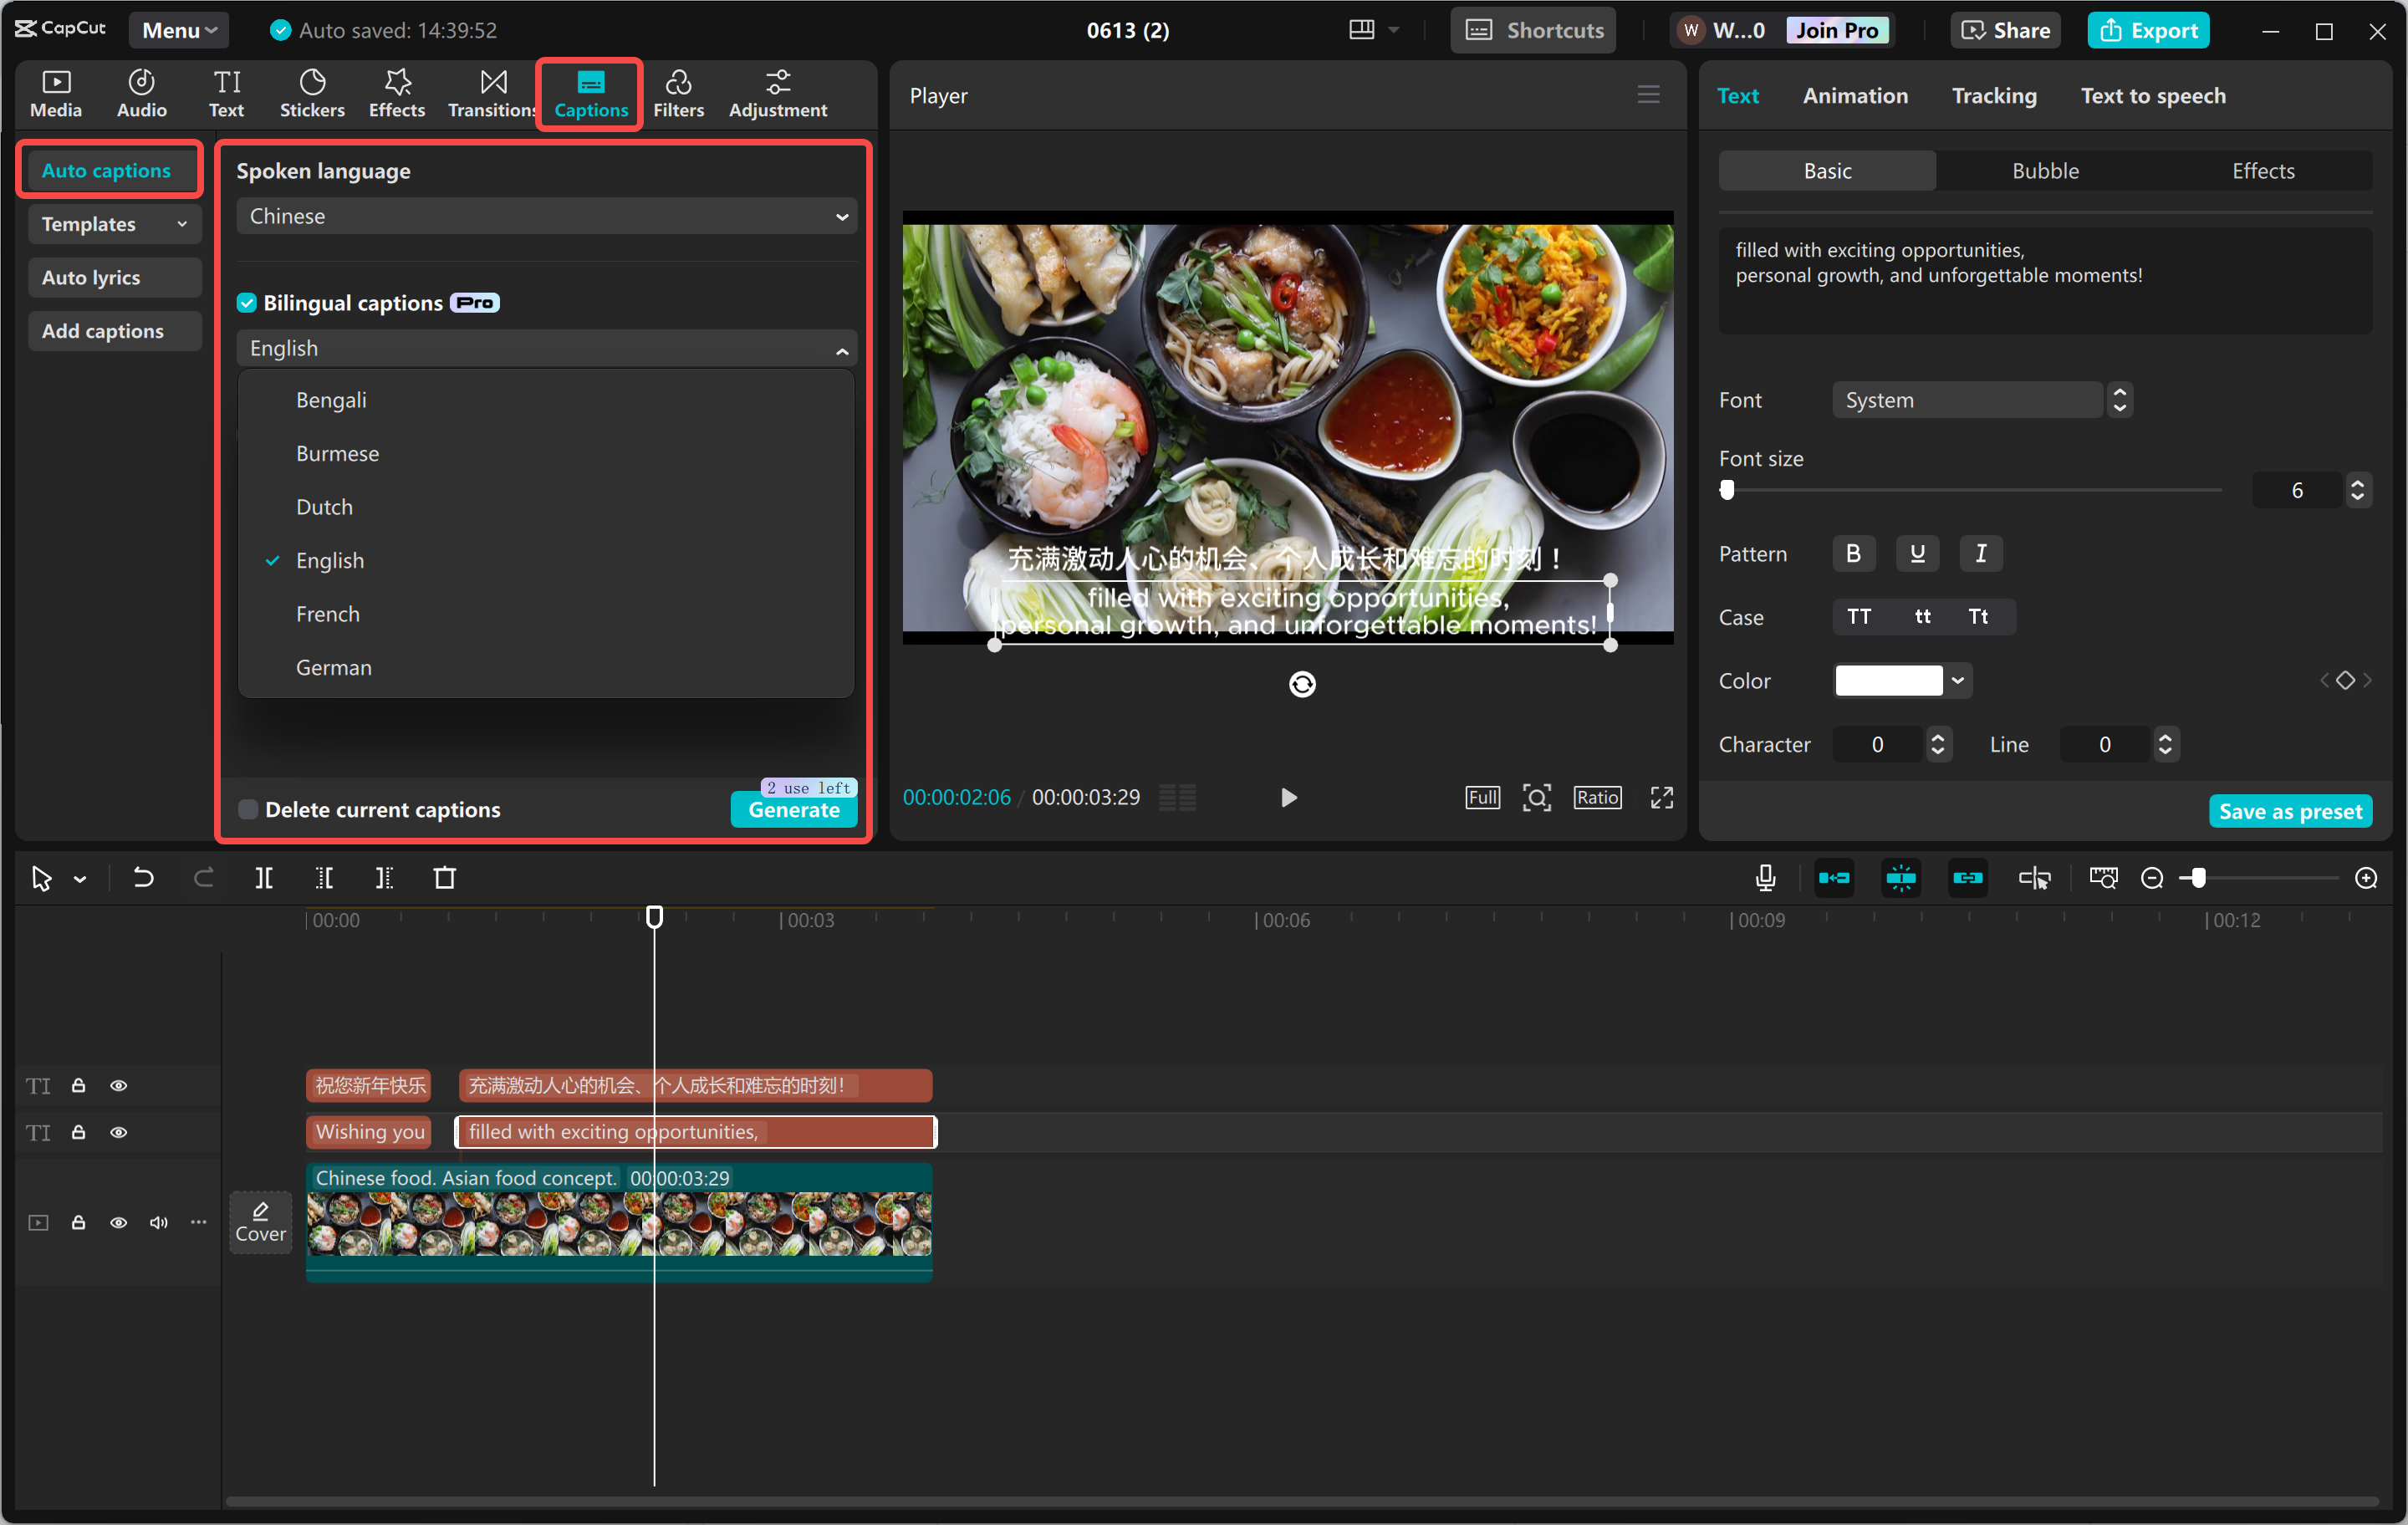Screen dimensions: 2408x1525
Task: Expand the Templates dropdown in the sidebar
Action: tap(113, 224)
